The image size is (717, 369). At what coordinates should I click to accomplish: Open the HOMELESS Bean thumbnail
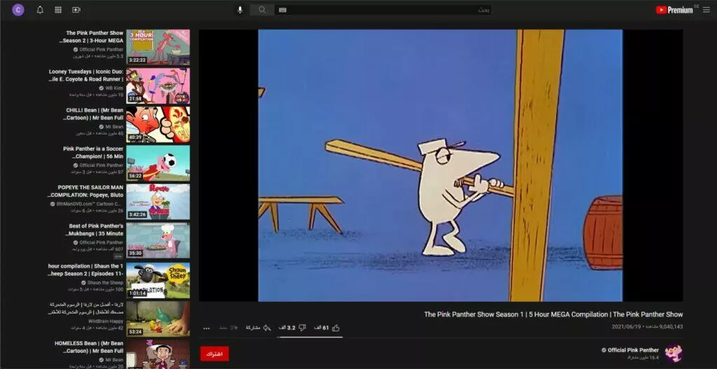158,354
